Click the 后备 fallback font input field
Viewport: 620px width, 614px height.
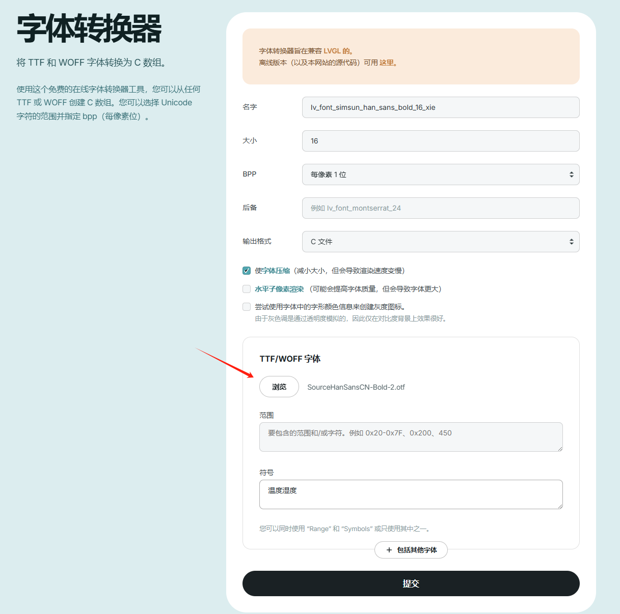tap(441, 208)
